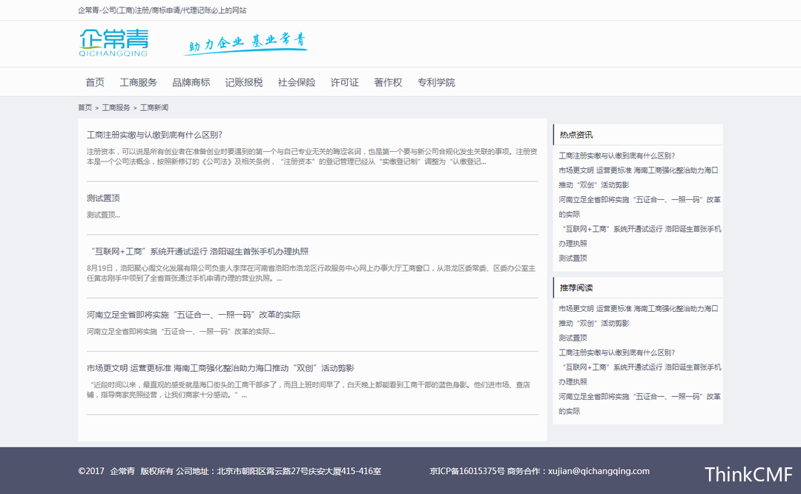Open 测试置顶 link under 热点资讯

(x=573, y=258)
